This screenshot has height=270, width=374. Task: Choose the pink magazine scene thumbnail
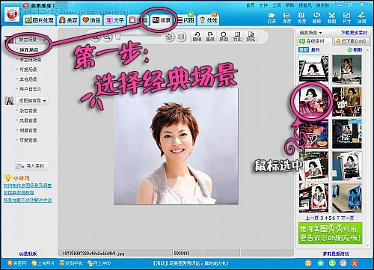[314, 102]
